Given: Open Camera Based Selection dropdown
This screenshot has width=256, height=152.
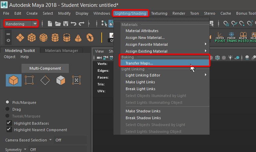Looking at the screenshot, I should (50, 140).
